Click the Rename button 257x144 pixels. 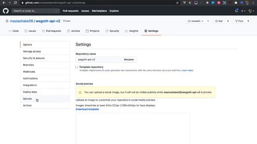coord(129,60)
